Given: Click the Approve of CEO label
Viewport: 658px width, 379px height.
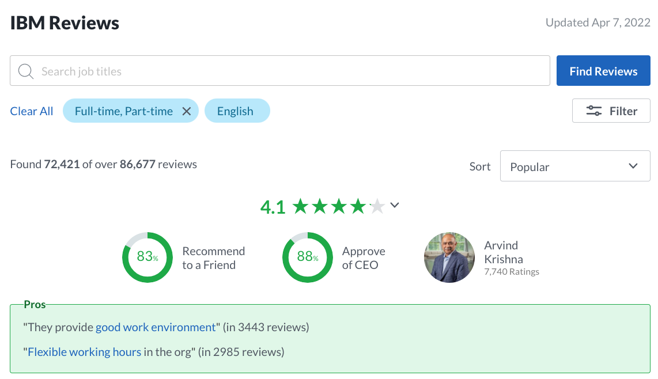Looking at the screenshot, I should (364, 258).
